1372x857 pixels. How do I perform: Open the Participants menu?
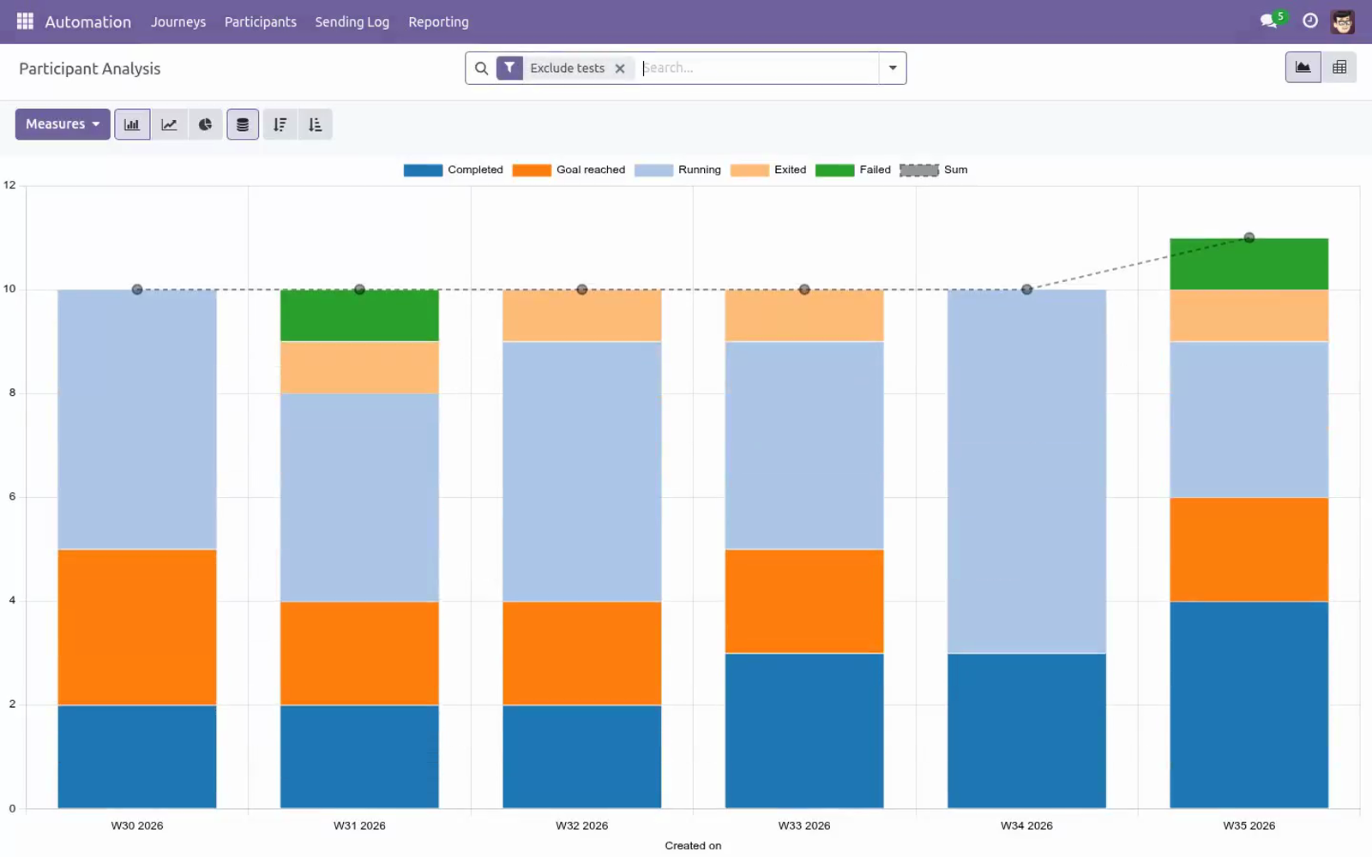(261, 21)
